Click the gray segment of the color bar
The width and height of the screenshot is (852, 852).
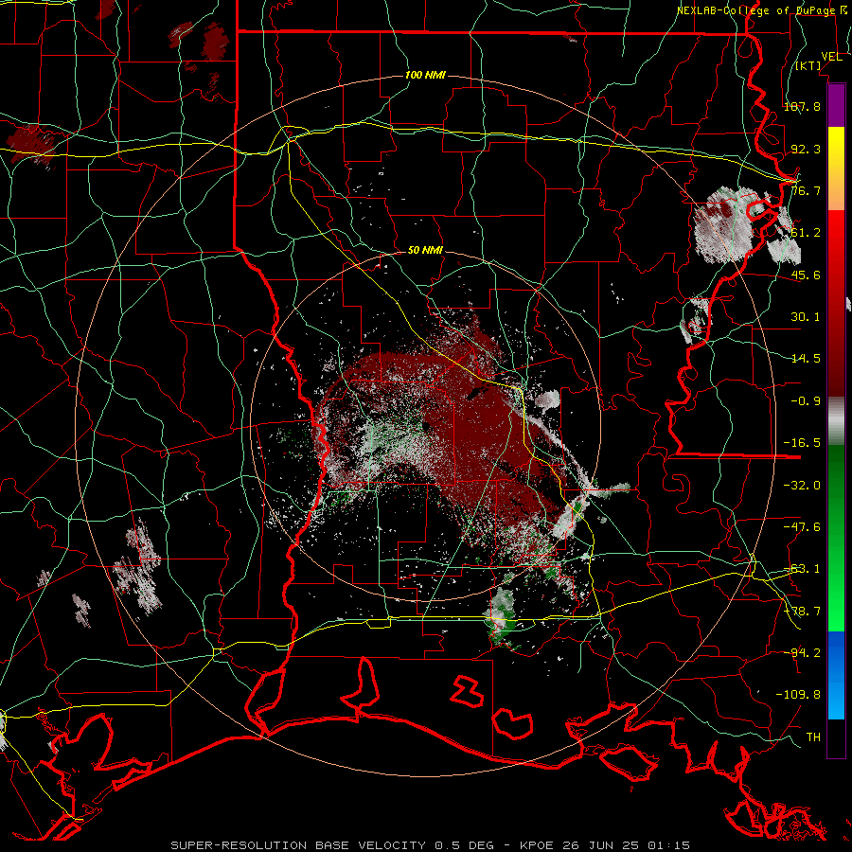tap(836, 421)
